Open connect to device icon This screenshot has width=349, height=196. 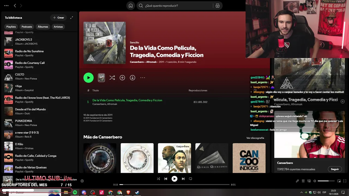click(309, 181)
